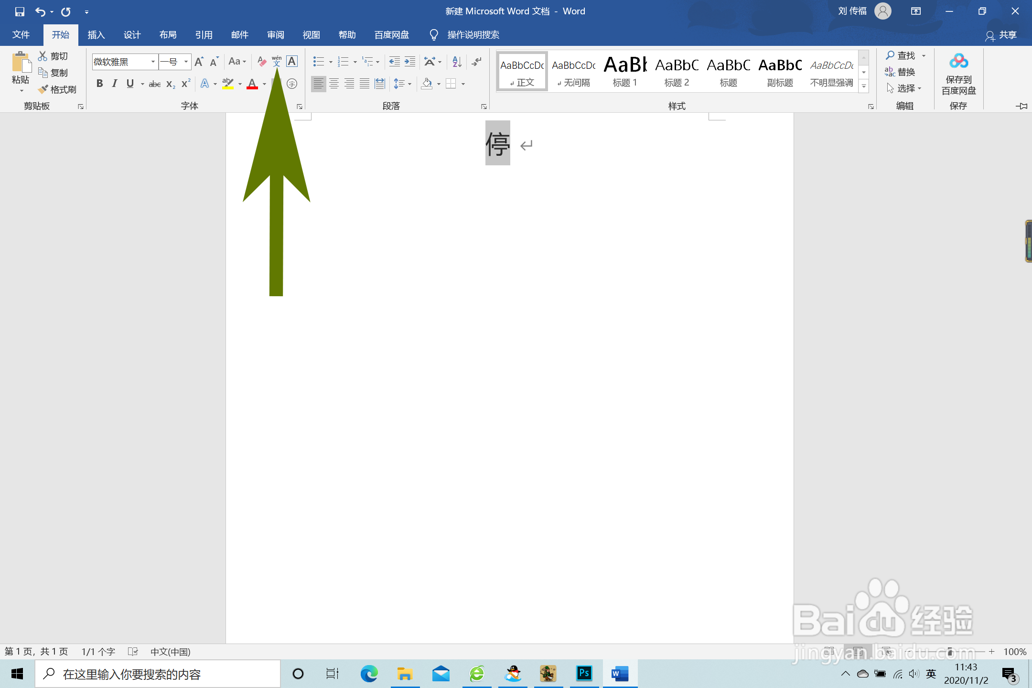
Task: Activate the Format Painter (格式刷)
Action: 57,89
